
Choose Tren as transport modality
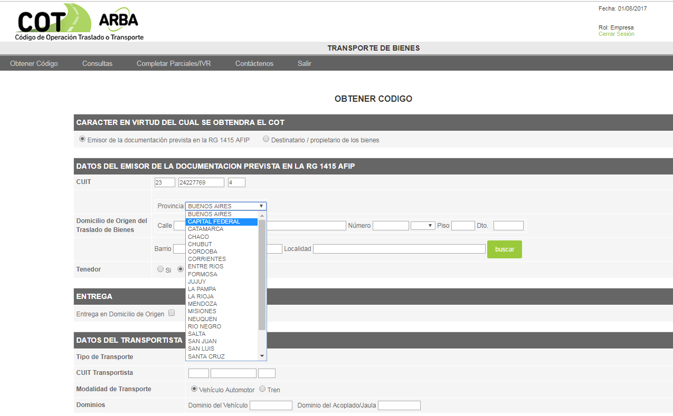click(x=262, y=389)
